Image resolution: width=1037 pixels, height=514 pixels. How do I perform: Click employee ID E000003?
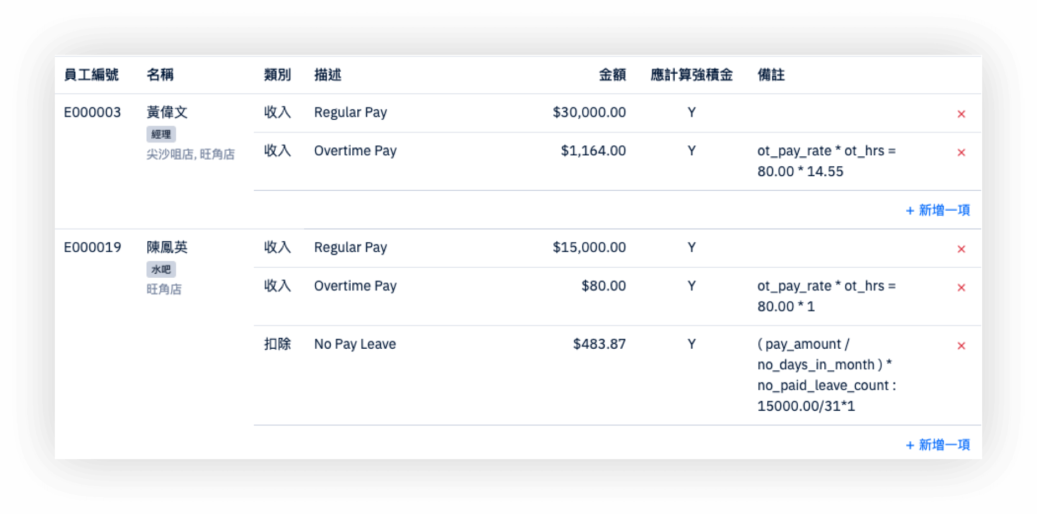coord(92,113)
